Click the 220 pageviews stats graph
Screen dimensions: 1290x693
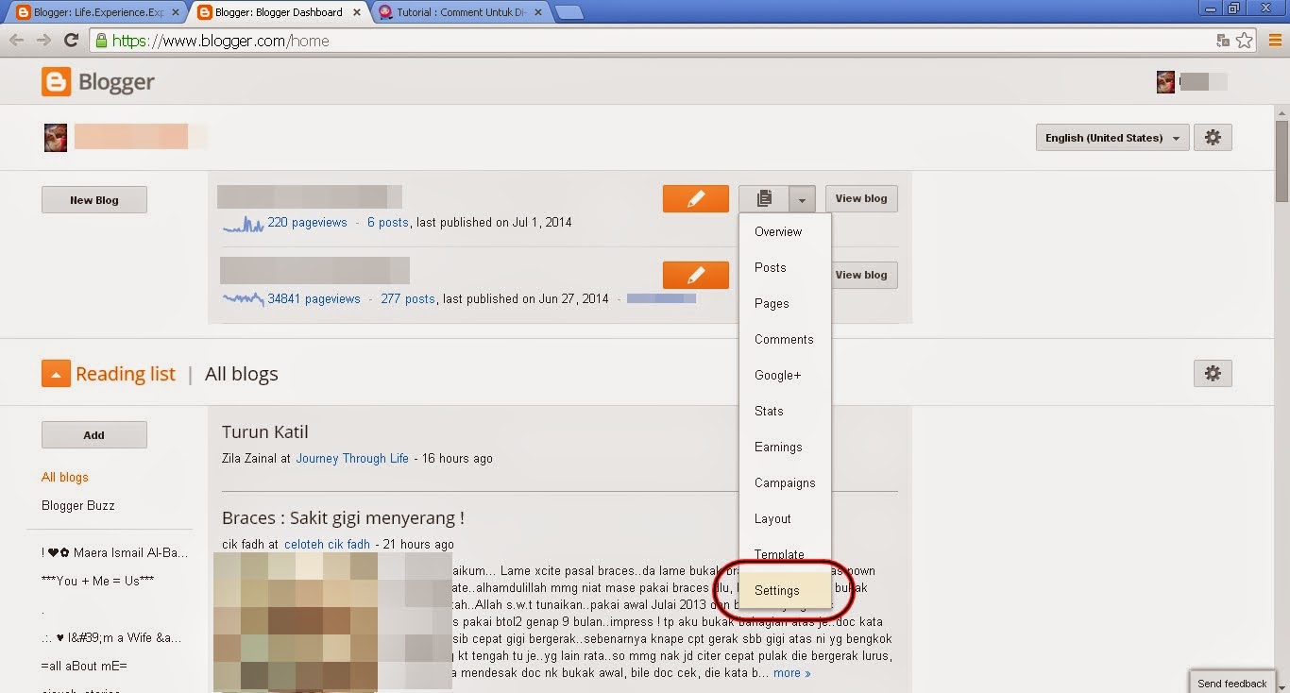click(x=243, y=224)
